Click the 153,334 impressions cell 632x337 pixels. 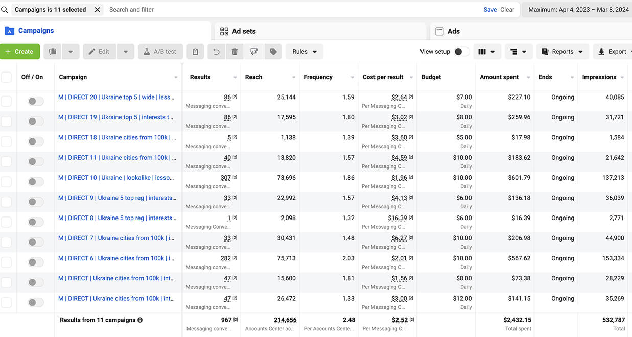[613, 258]
